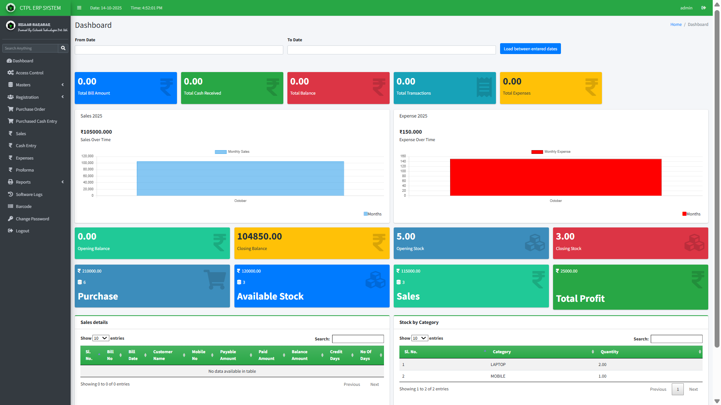
Task: Click the search magnifier icon in sidebar
Action: [63, 48]
